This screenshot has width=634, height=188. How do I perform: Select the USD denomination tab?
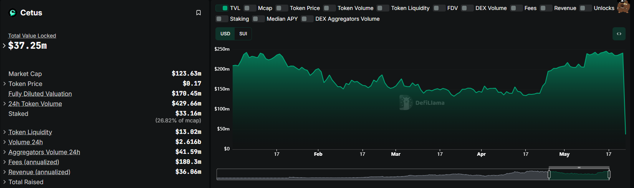[x=225, y=34]
